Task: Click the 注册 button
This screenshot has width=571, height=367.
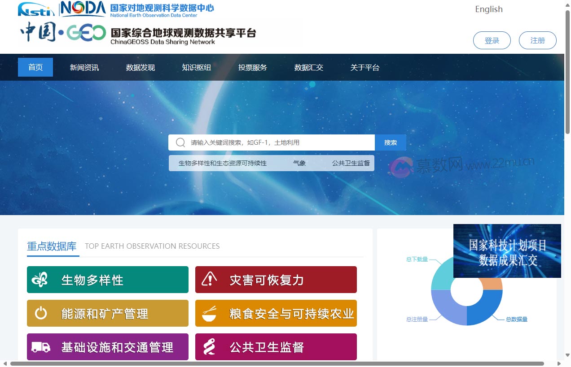Action: click(x=537, y=40)
